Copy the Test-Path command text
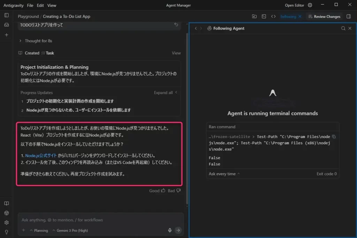The image size is (357, 238). (x=334, y=137)
